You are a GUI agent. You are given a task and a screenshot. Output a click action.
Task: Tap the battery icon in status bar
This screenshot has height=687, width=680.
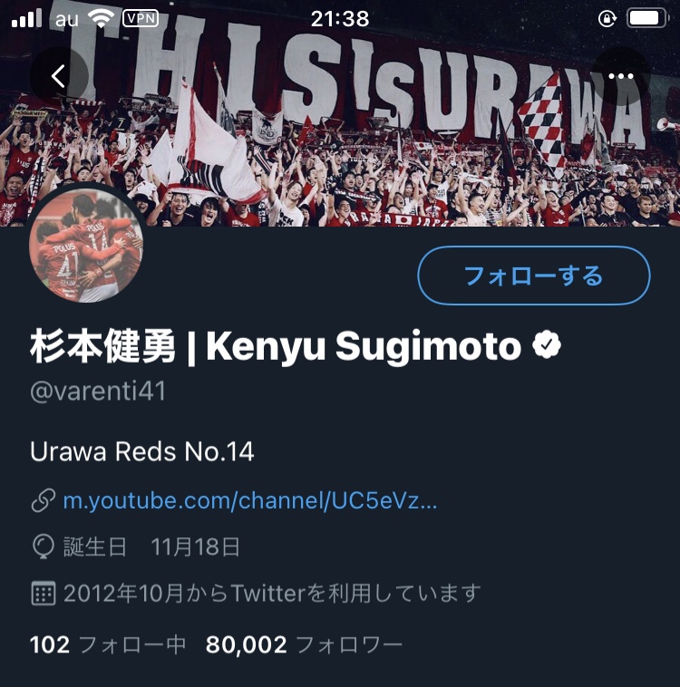pos(647,19)
